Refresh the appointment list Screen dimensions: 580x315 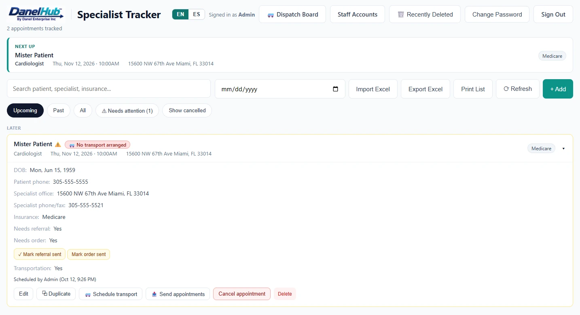518,89
